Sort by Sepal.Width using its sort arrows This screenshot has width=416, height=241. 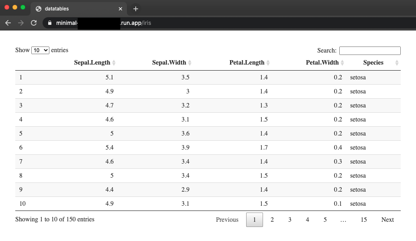tap(190, 63)
